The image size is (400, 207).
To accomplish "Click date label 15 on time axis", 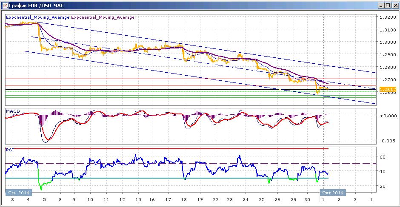I will point(138,200).
